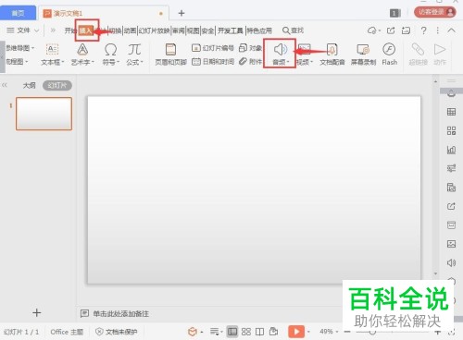Open the picture icon in right sidebar

click(451, 244)
